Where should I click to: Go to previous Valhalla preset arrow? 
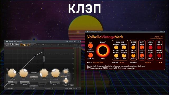click(x=159, y=63)
